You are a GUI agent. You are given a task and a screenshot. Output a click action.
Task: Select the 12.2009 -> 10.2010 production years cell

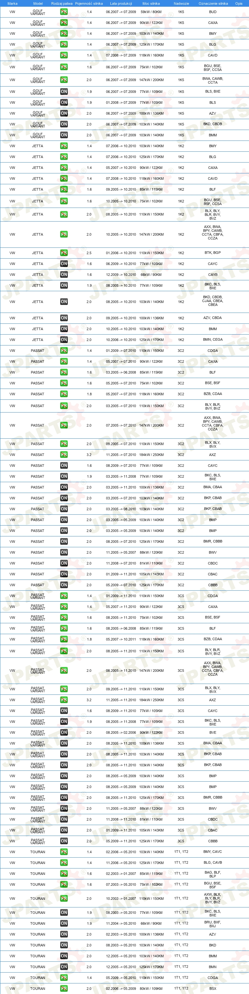click(x=121, y=275)
